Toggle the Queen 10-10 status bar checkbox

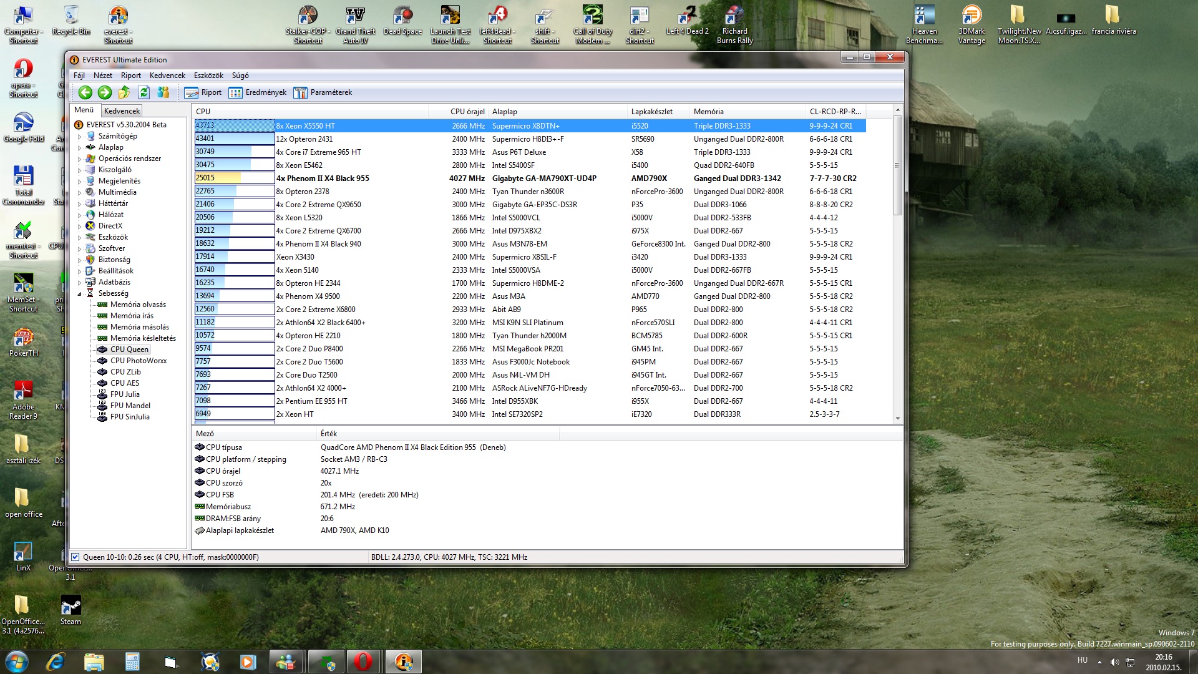click(x=75, y=557)
